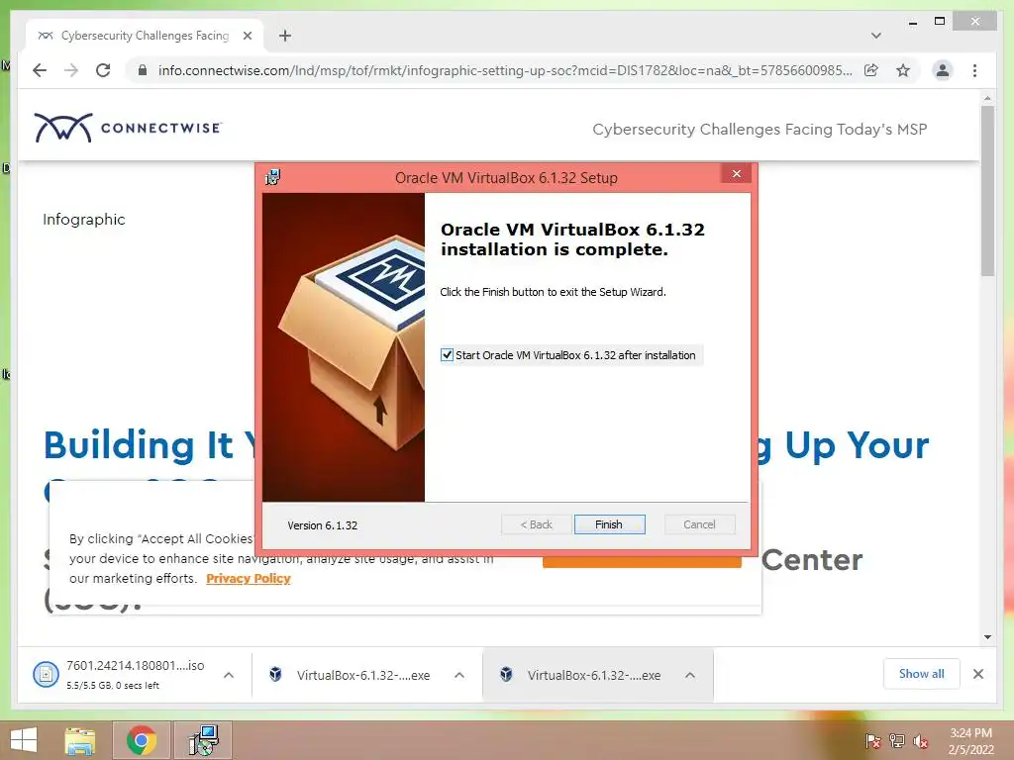Click Chrome's forward navigation arrow

click(x=71, y=70)
